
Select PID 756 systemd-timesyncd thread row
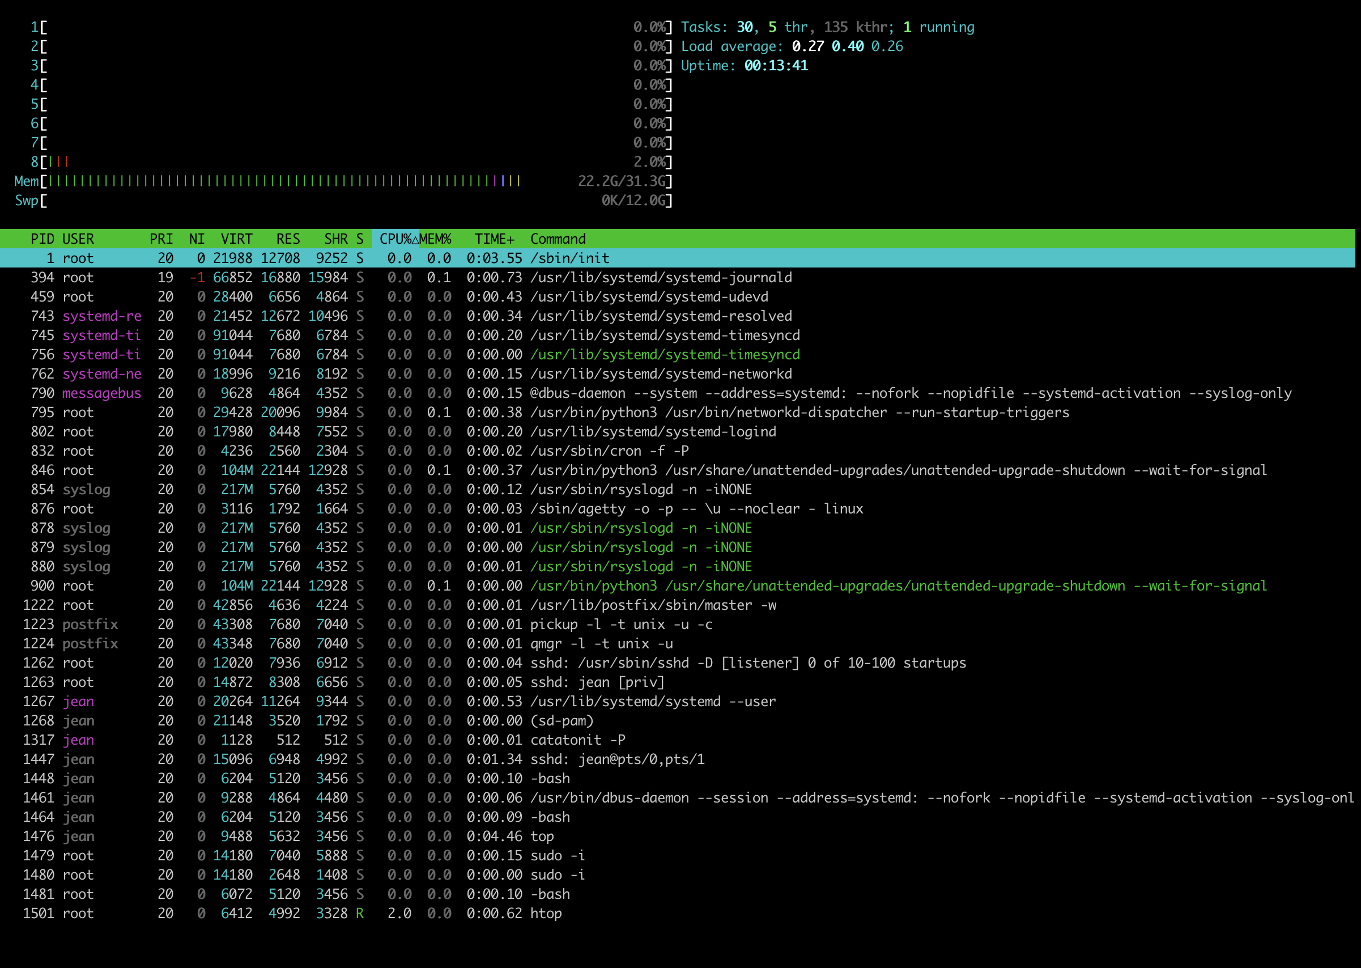678,355
